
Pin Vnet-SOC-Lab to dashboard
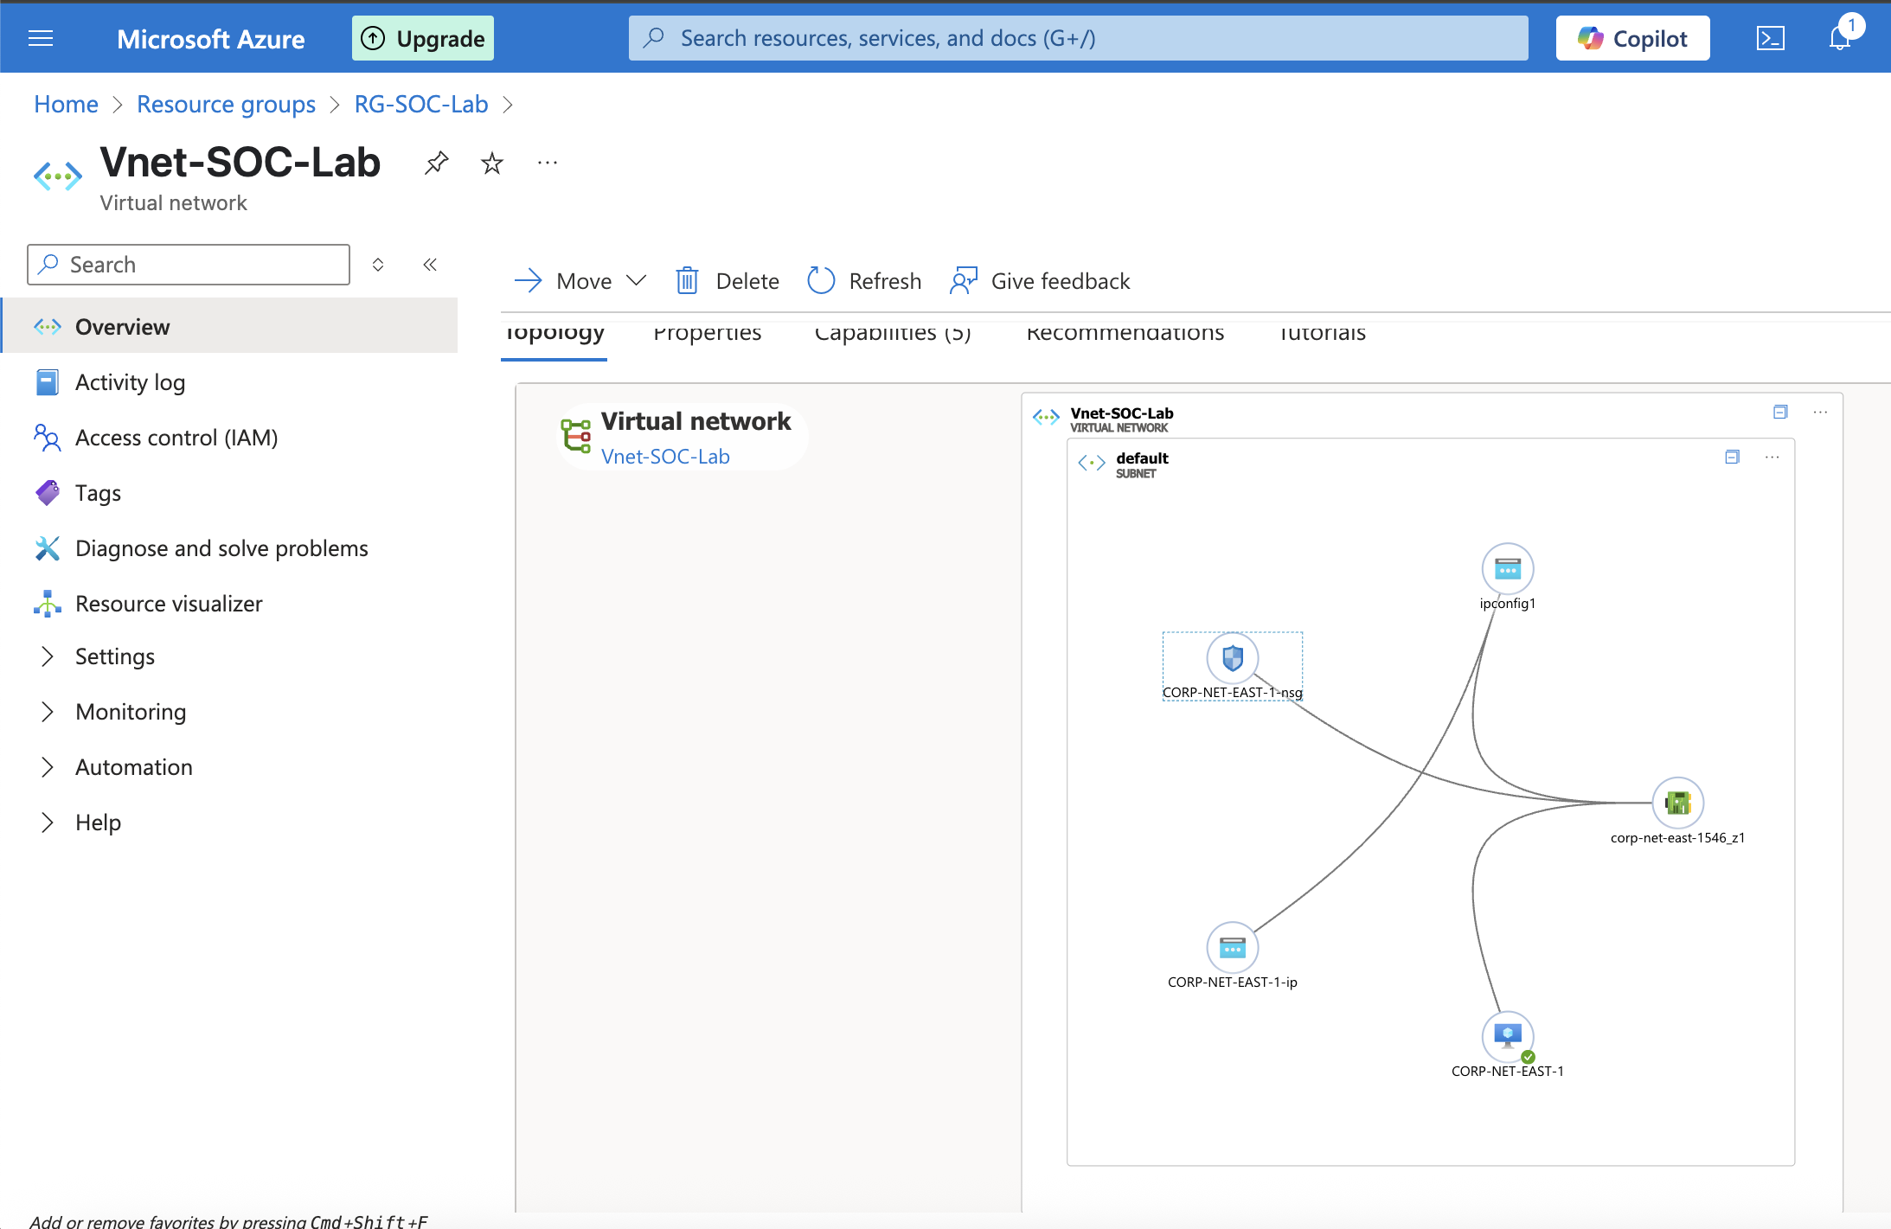point(436,163)
